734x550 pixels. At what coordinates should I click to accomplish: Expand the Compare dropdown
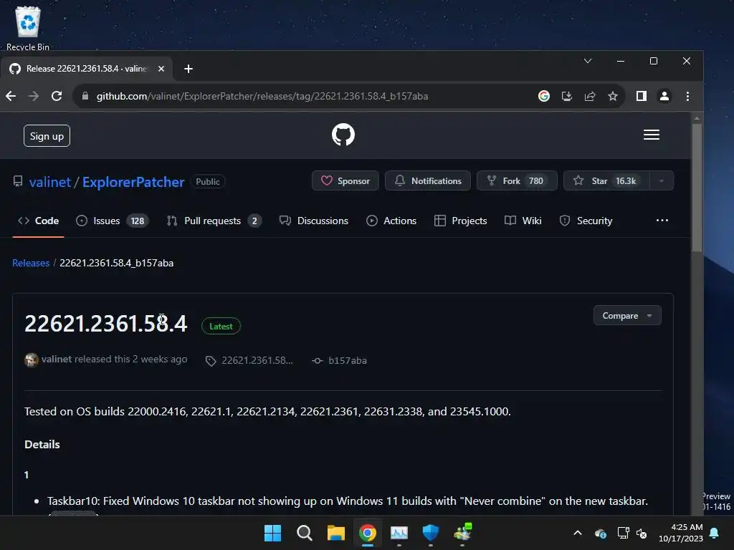[x=627, y=315]
